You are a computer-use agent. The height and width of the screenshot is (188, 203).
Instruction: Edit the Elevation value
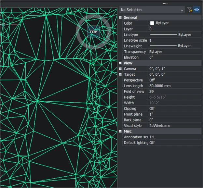click(175, 57)
